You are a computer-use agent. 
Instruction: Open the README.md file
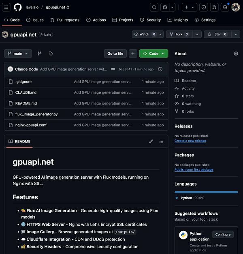click(x=26, y=103)
